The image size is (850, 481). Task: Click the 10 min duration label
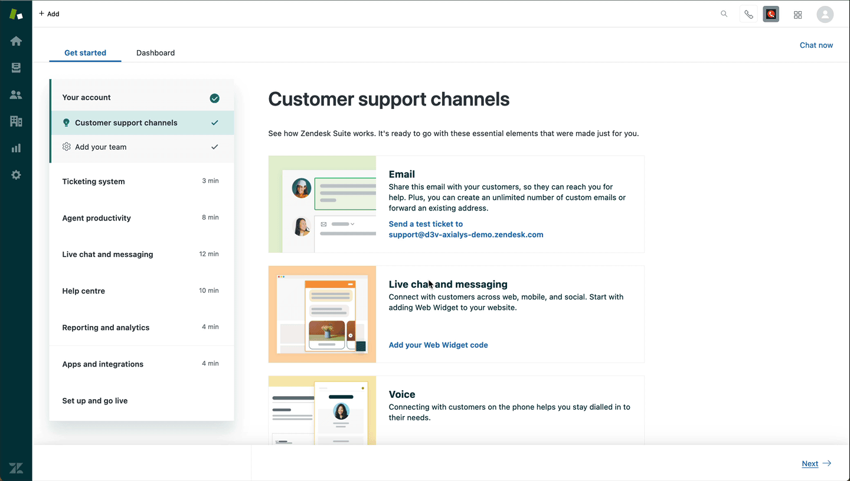209,291
